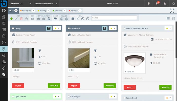The width and height of the screenshot is (177, 101).
Task: Check the Light Fixture card checkbox
Action: click(x=13, y=96)
